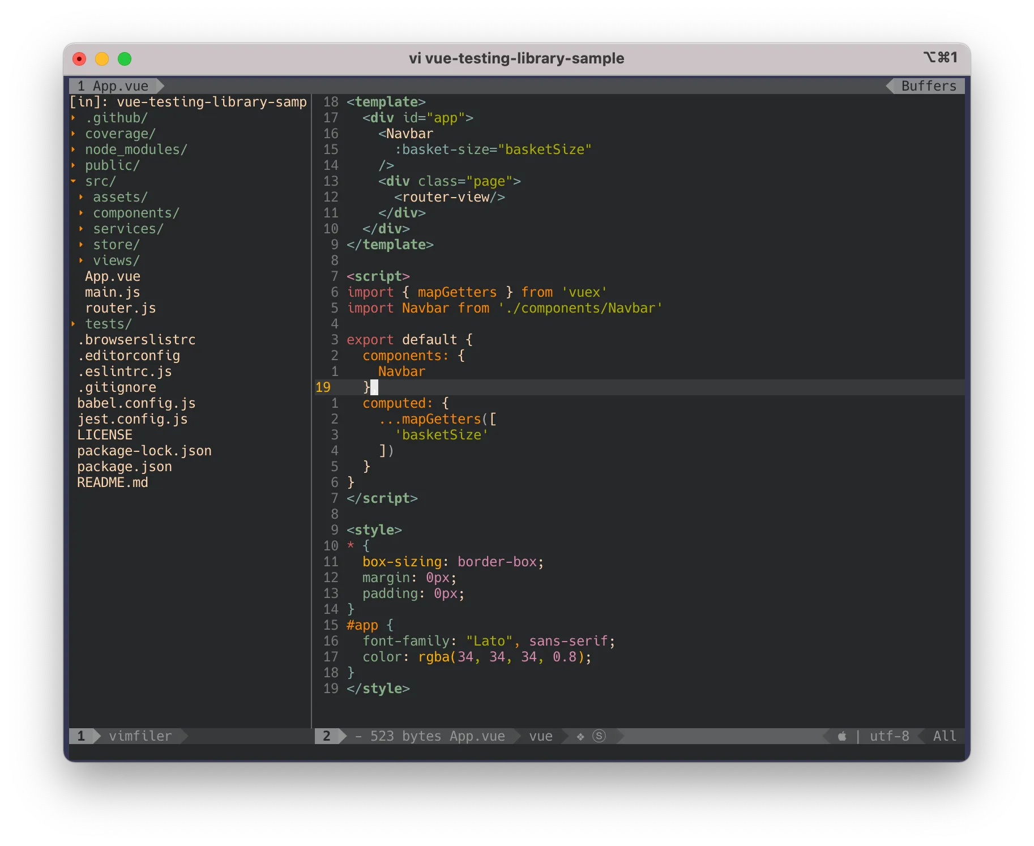Click window number 1 in vimfiler status

81,736
